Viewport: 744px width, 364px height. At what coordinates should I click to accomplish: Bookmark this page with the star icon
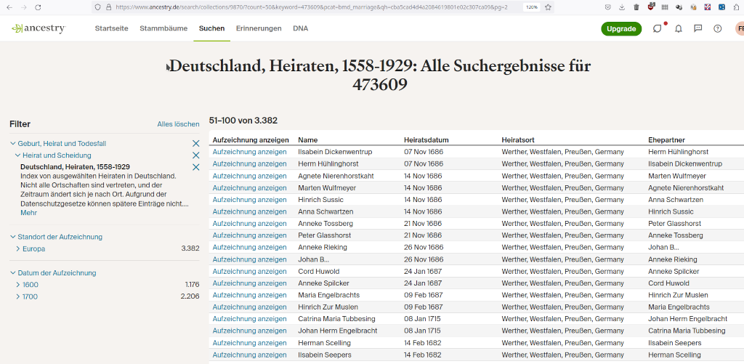pos(548,7)
